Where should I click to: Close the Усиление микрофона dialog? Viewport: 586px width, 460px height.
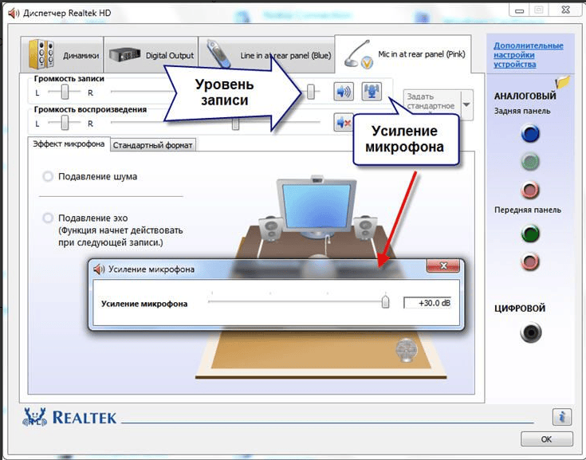tap(443, 265)
